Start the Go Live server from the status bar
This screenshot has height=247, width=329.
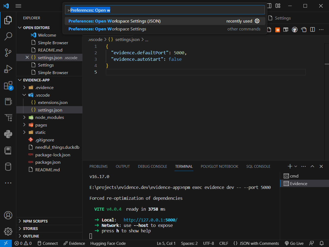(x=294, y=243)
